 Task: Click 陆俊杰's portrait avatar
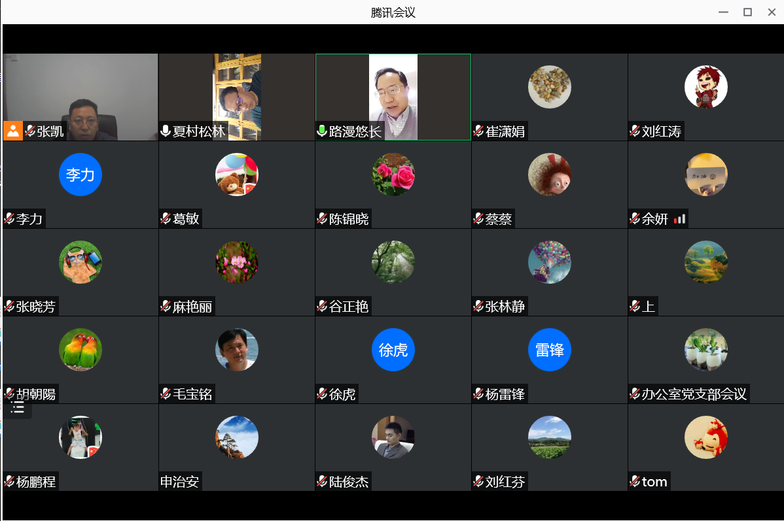(x=393, y=437)
